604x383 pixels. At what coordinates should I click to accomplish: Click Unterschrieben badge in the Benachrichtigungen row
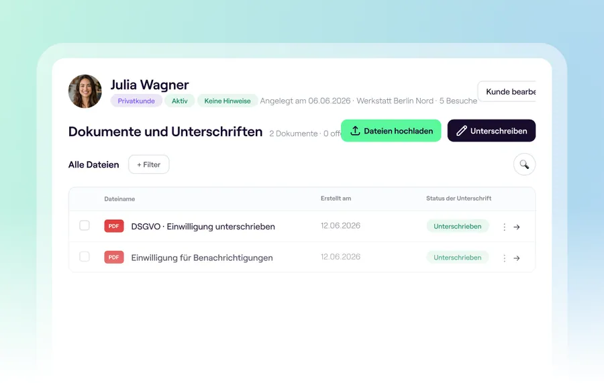[458, 258]
